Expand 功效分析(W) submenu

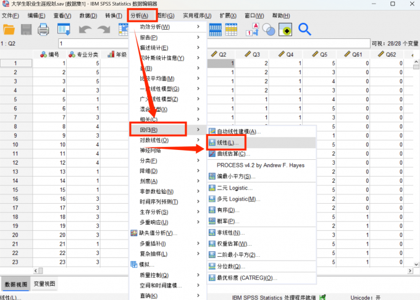click(x=168, y=27)
